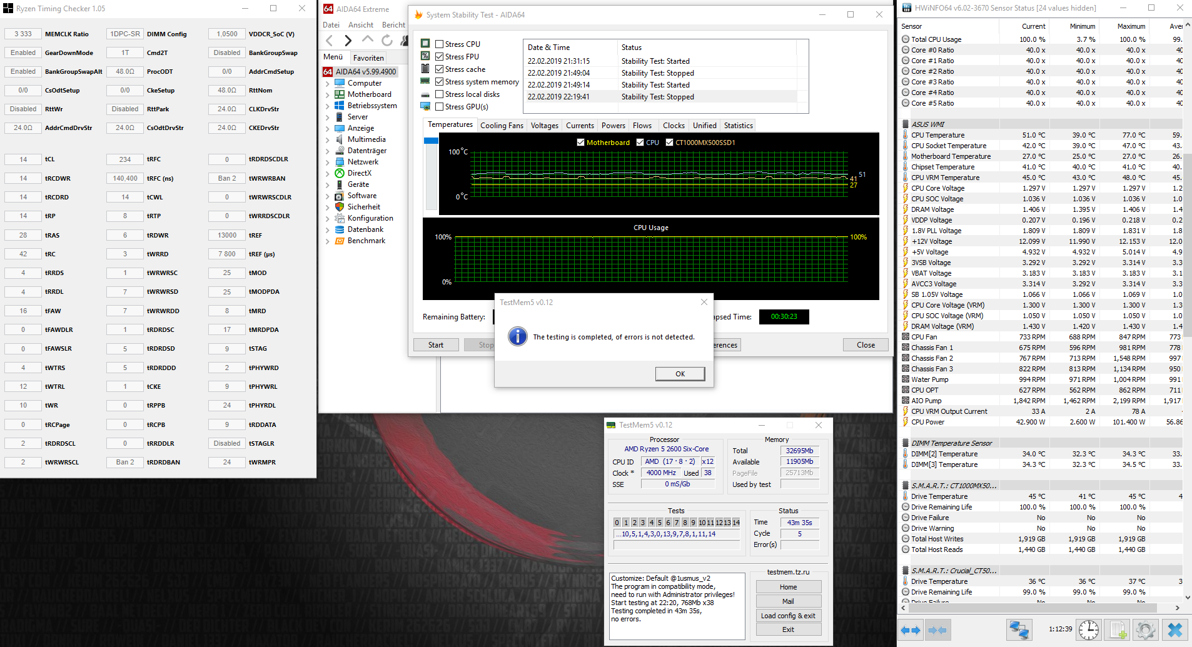Screen dimensions: 1192x647
Task: Expand the Motherboard tree node
Action: 328,94
